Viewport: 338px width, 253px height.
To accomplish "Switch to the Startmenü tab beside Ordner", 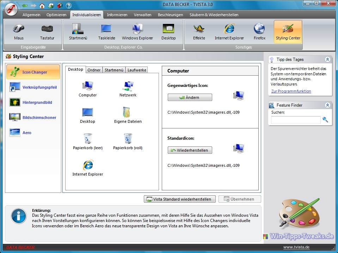I will 114,70.
